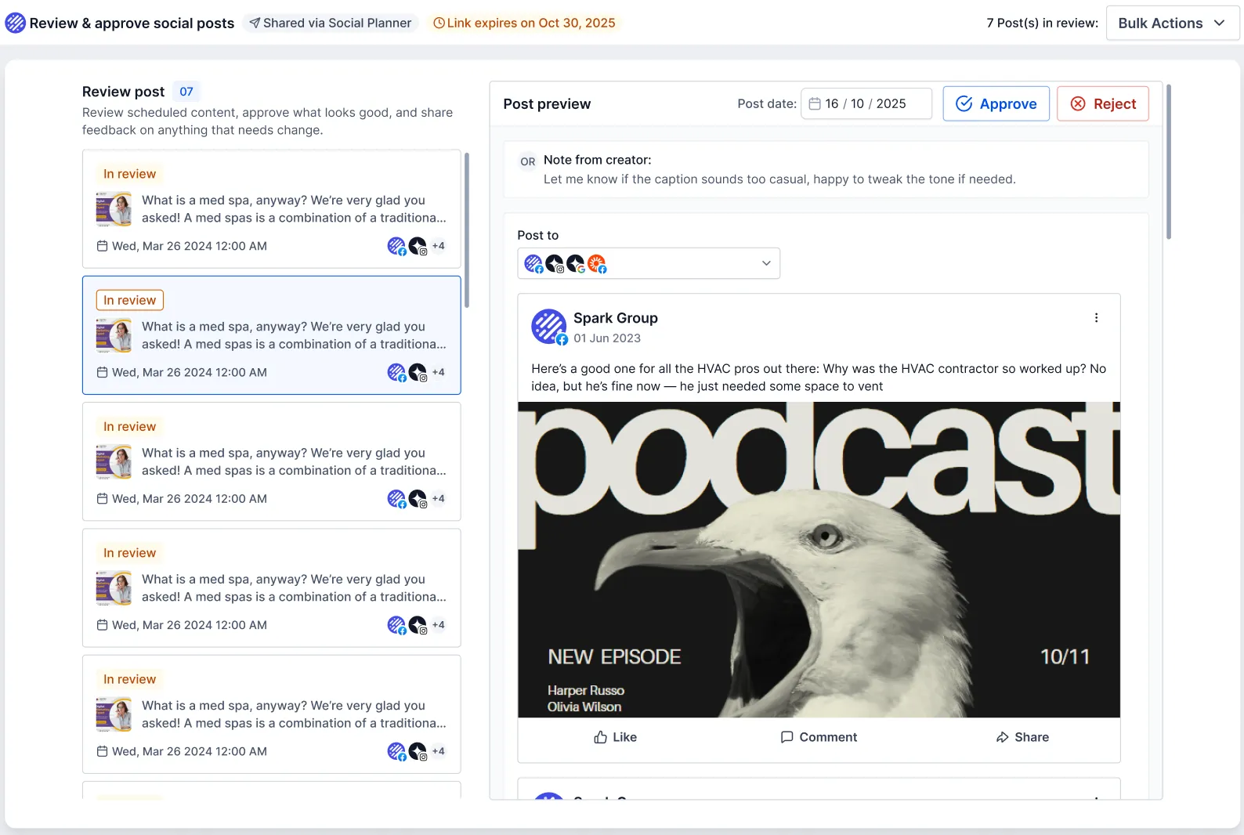This screenshot has width=1244, height=835.
Task: Open the three-dot menu on Spark Group post
Action: tap(1096, 318)
